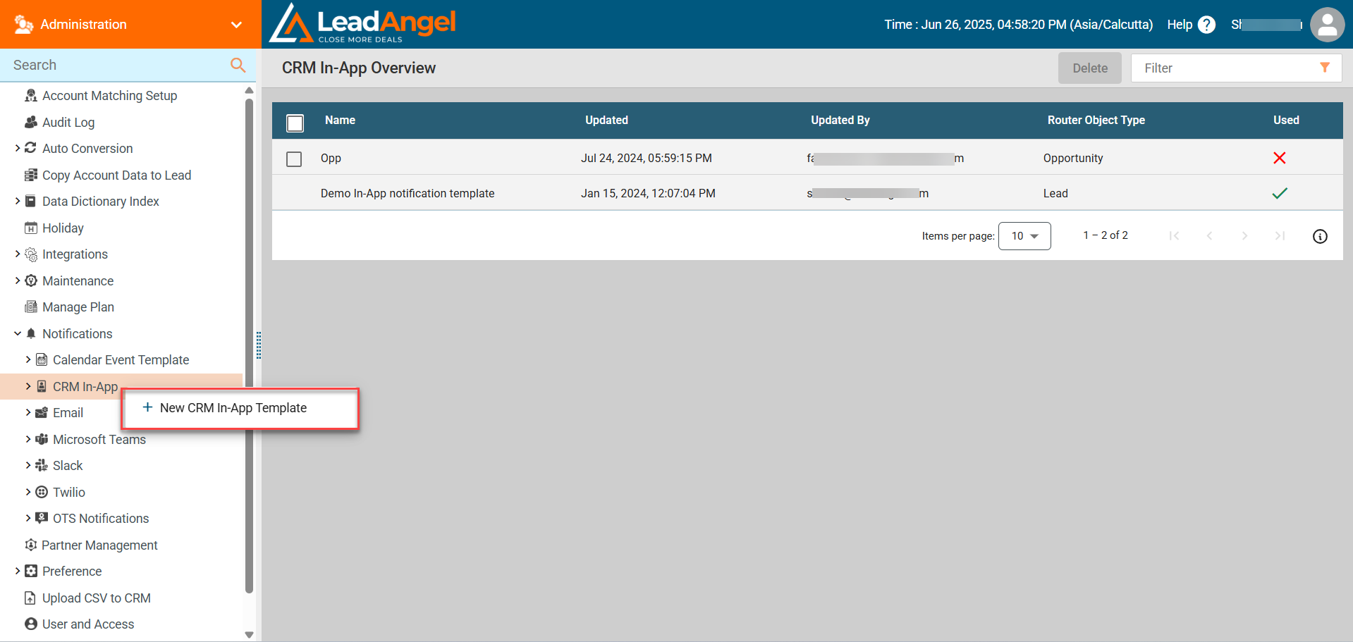Image resolution: width=1353 pixels, height=642 pixels.
Task: Click the pagination info icon
Action: [x=1321, y=236]
